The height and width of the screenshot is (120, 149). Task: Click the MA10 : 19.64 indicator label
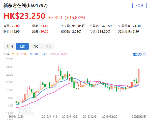[39, 54]
